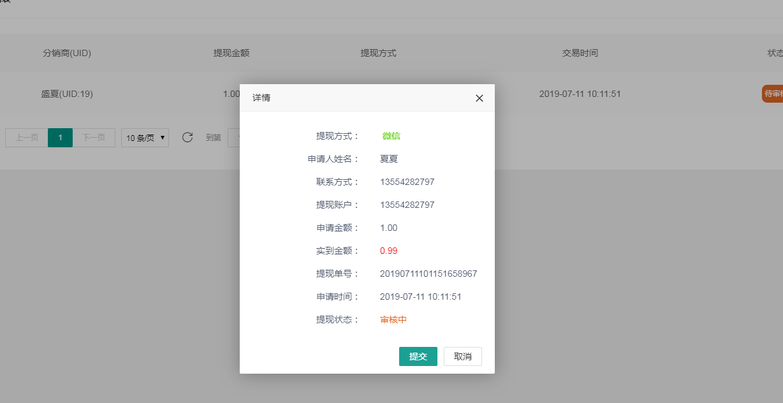Go to previous page with 上一页
Screen dimensions: 783x403
click(27, 138)
